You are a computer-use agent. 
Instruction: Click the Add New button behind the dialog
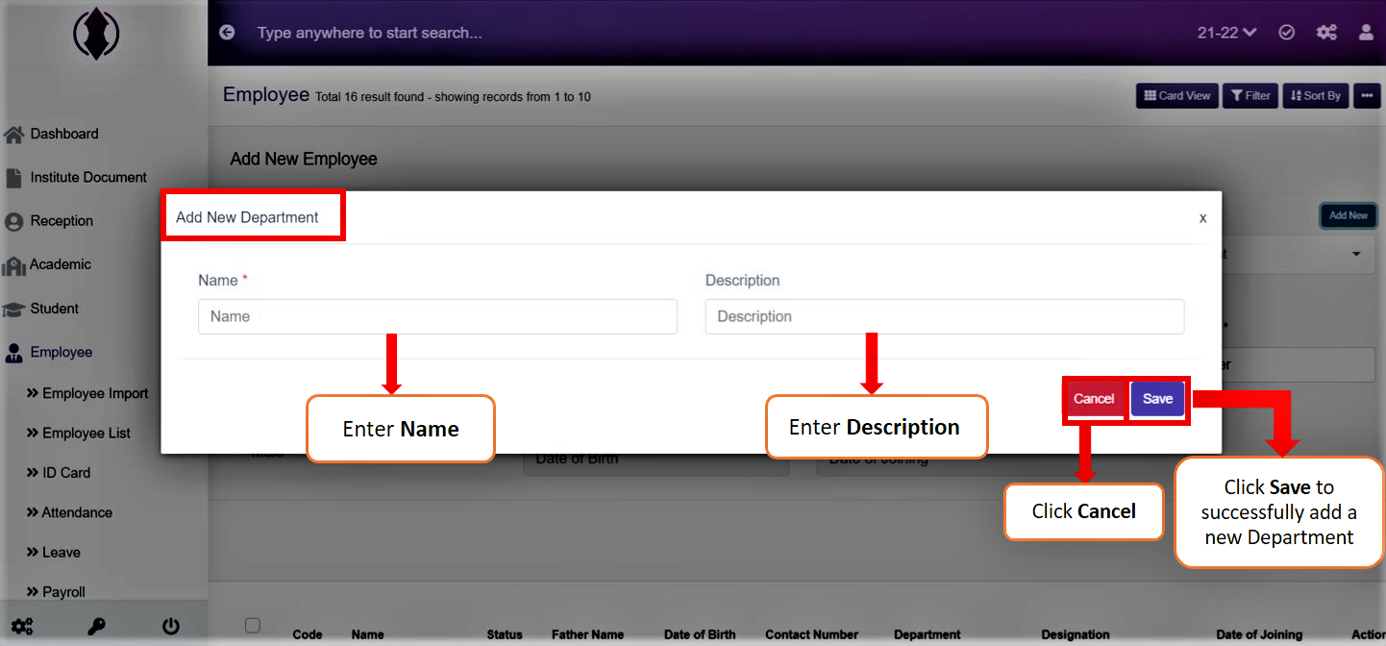click(1349, 215)
